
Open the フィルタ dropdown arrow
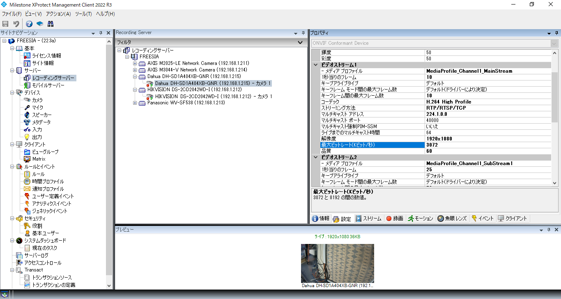(x=300, y=42)
